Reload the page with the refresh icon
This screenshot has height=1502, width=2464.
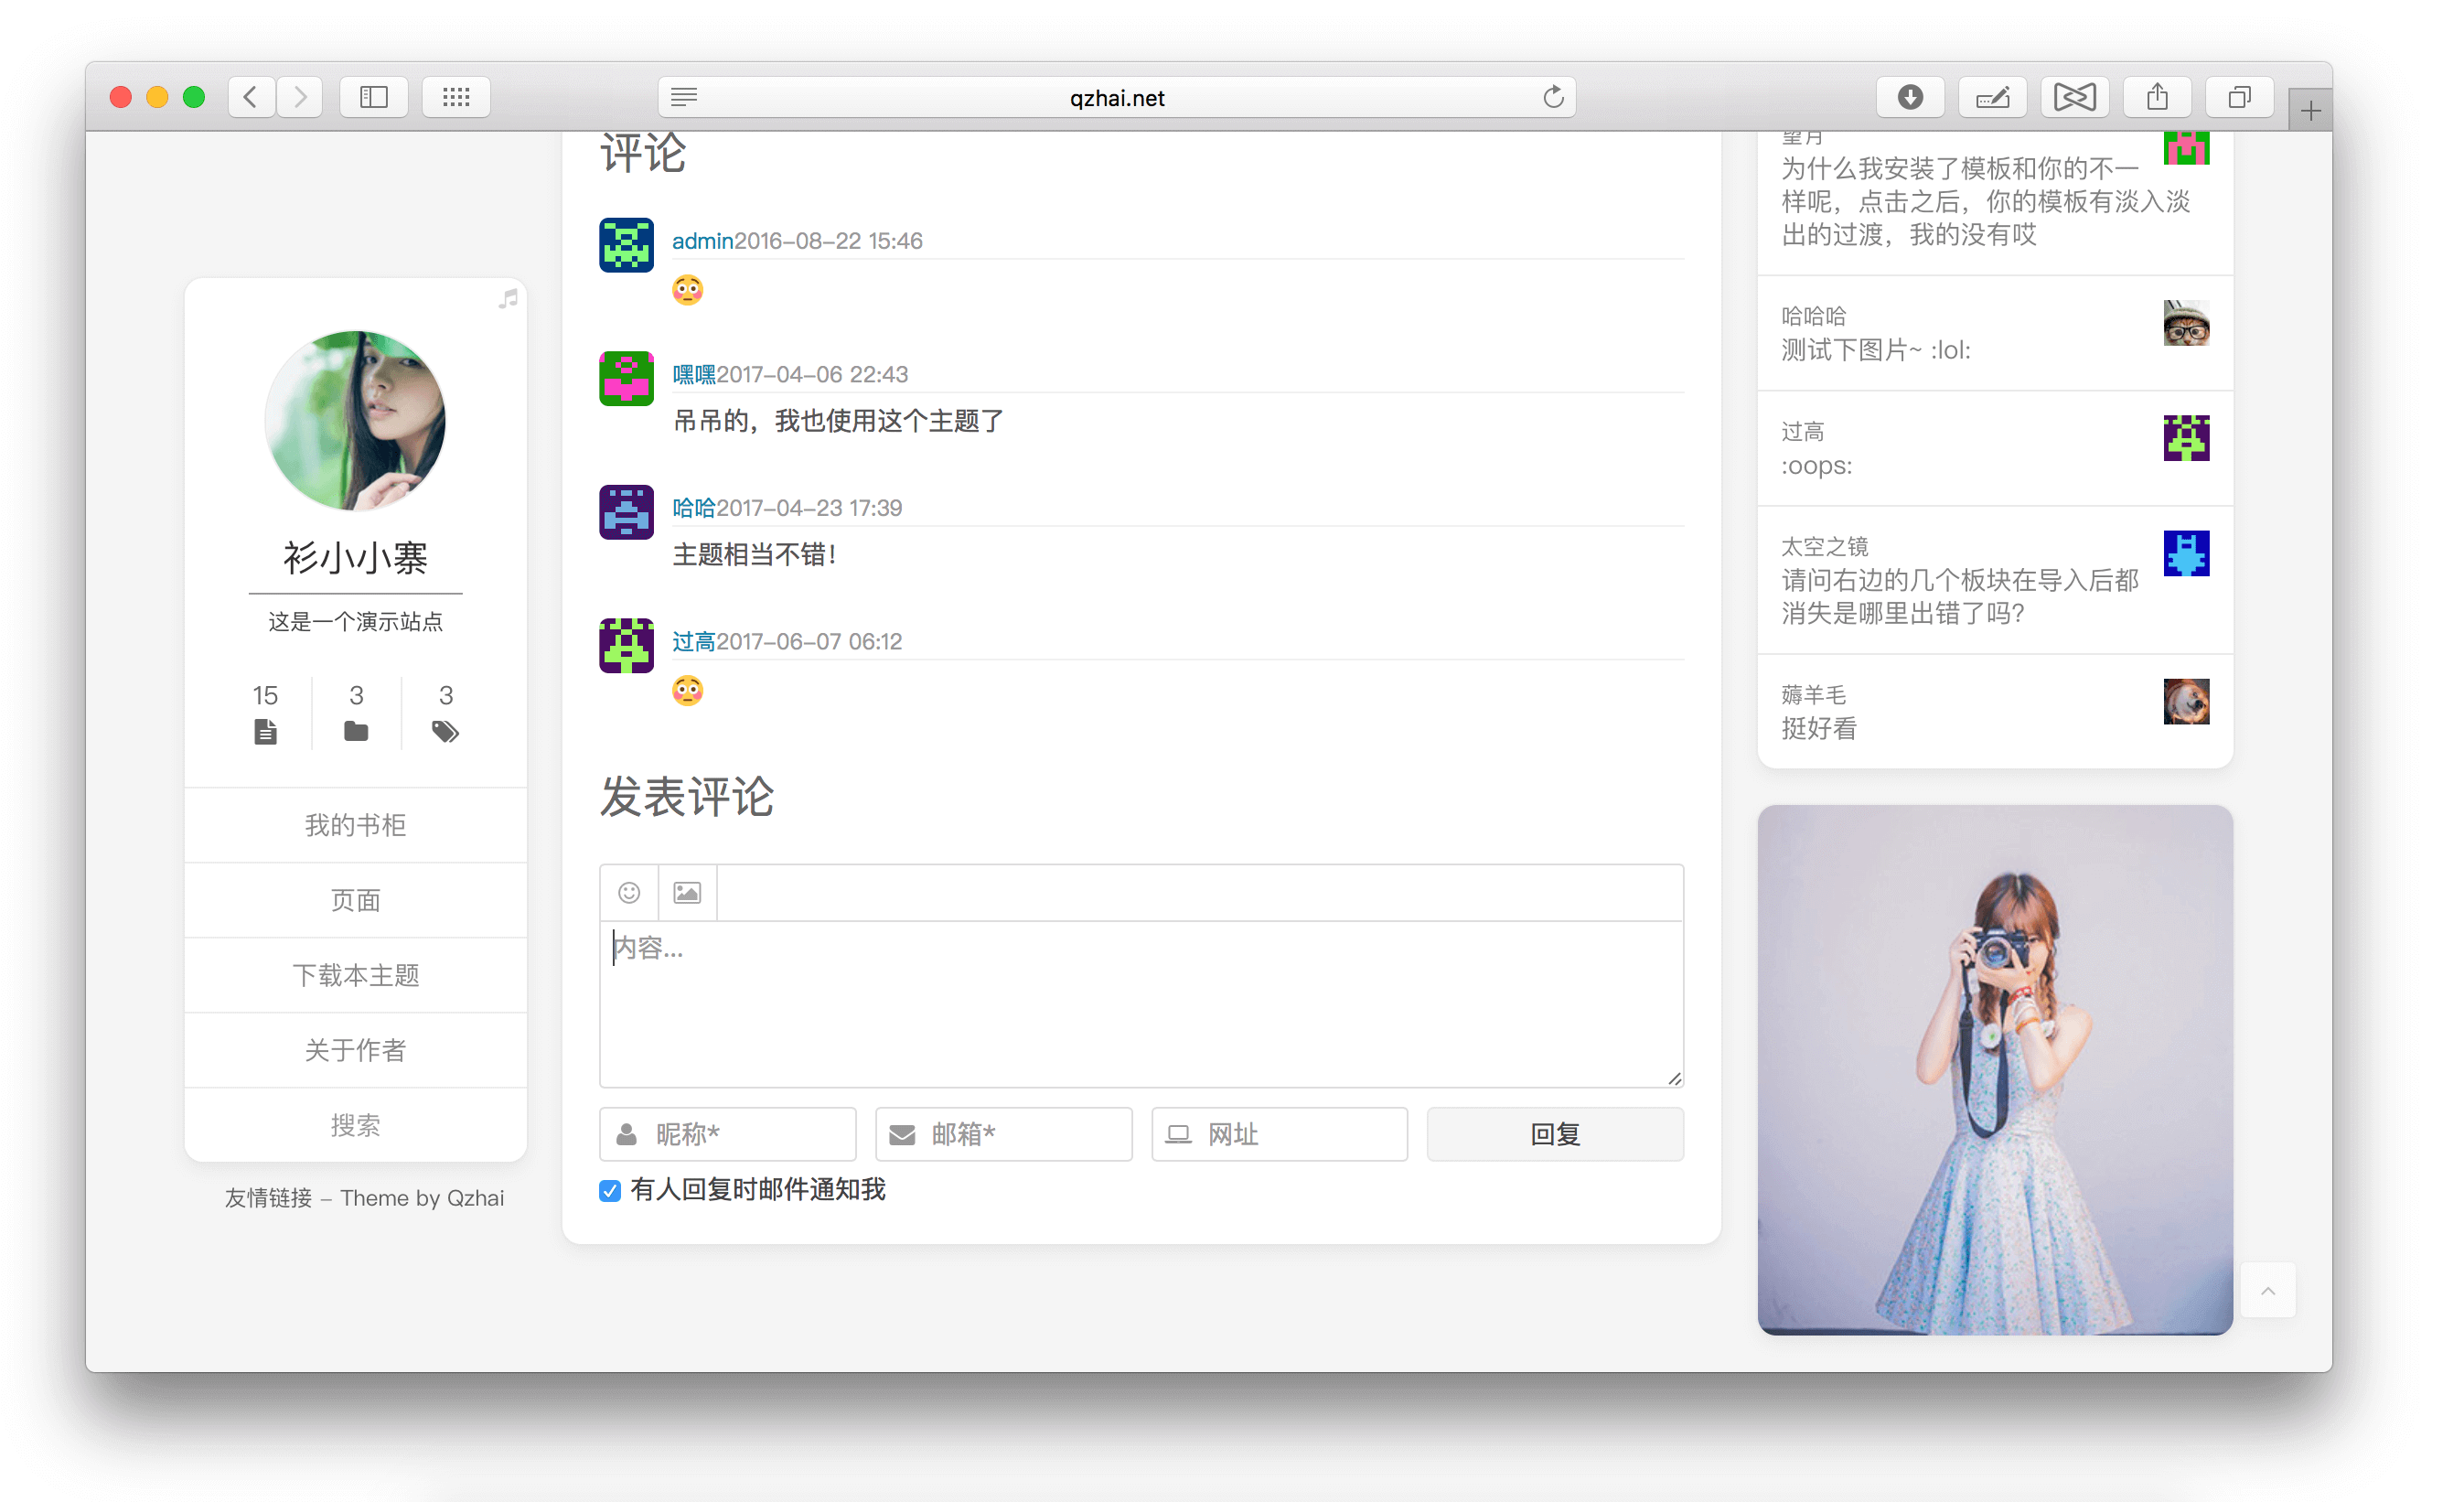[1552, 97]
